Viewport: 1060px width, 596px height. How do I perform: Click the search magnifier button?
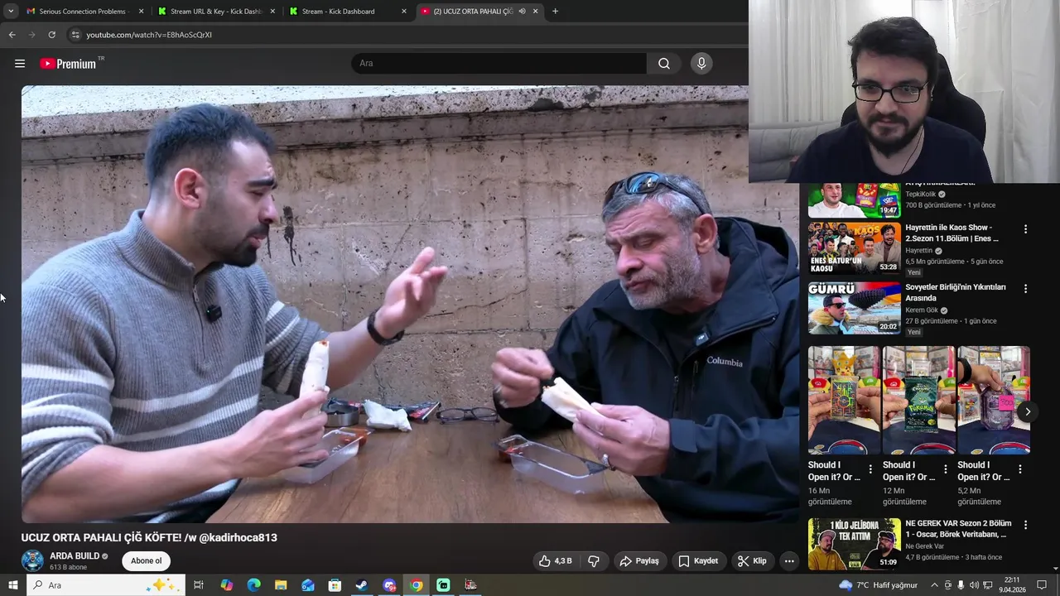click(x=664, y=64)
